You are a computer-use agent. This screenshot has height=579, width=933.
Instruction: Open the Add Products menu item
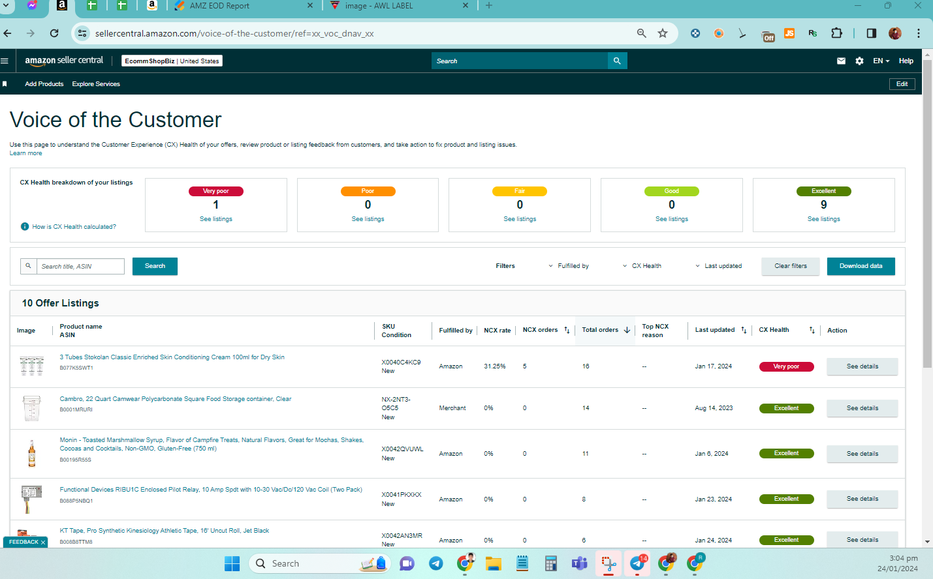coord(44,84)
